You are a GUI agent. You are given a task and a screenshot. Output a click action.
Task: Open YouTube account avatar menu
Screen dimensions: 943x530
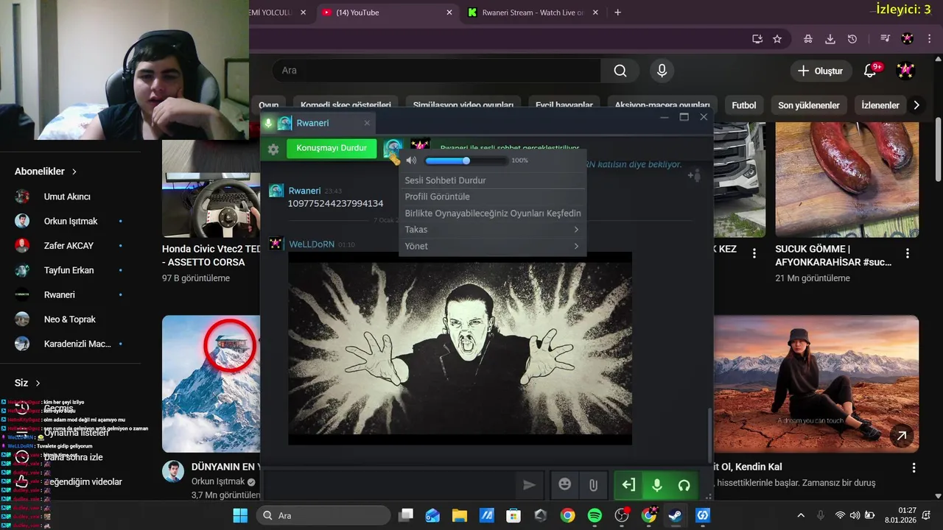[x=905, y=71]
